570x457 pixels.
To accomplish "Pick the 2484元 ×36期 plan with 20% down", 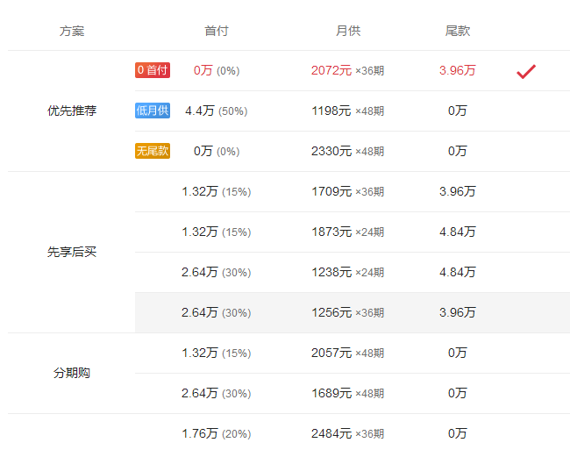I will [347, 434].
